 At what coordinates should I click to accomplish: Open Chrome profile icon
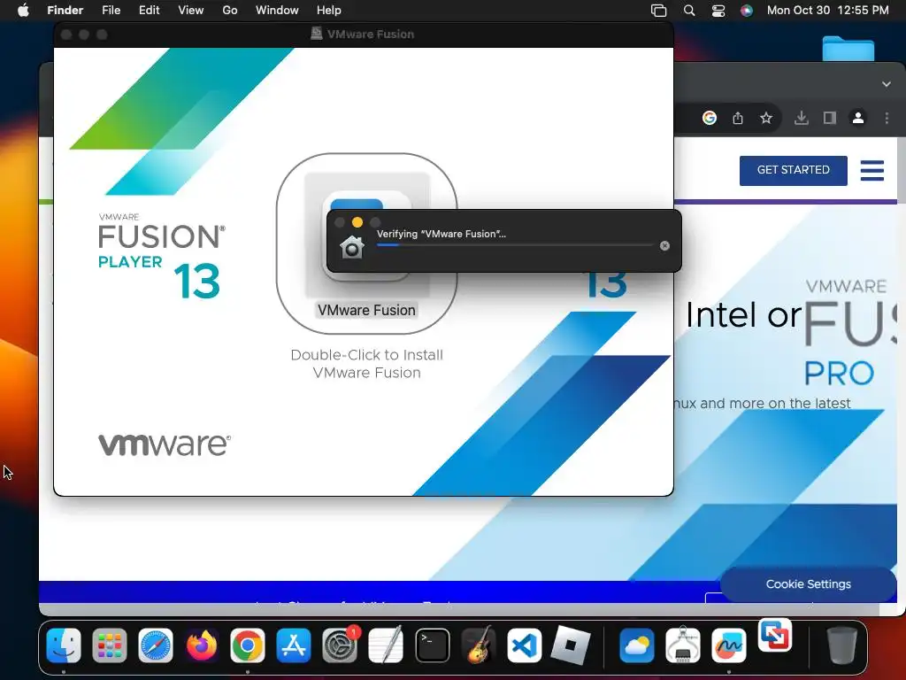click(858, 118)
